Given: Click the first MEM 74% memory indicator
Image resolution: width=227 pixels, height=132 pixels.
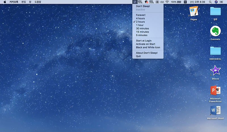Looking at the screenshot, I should (x=140, y=2).
